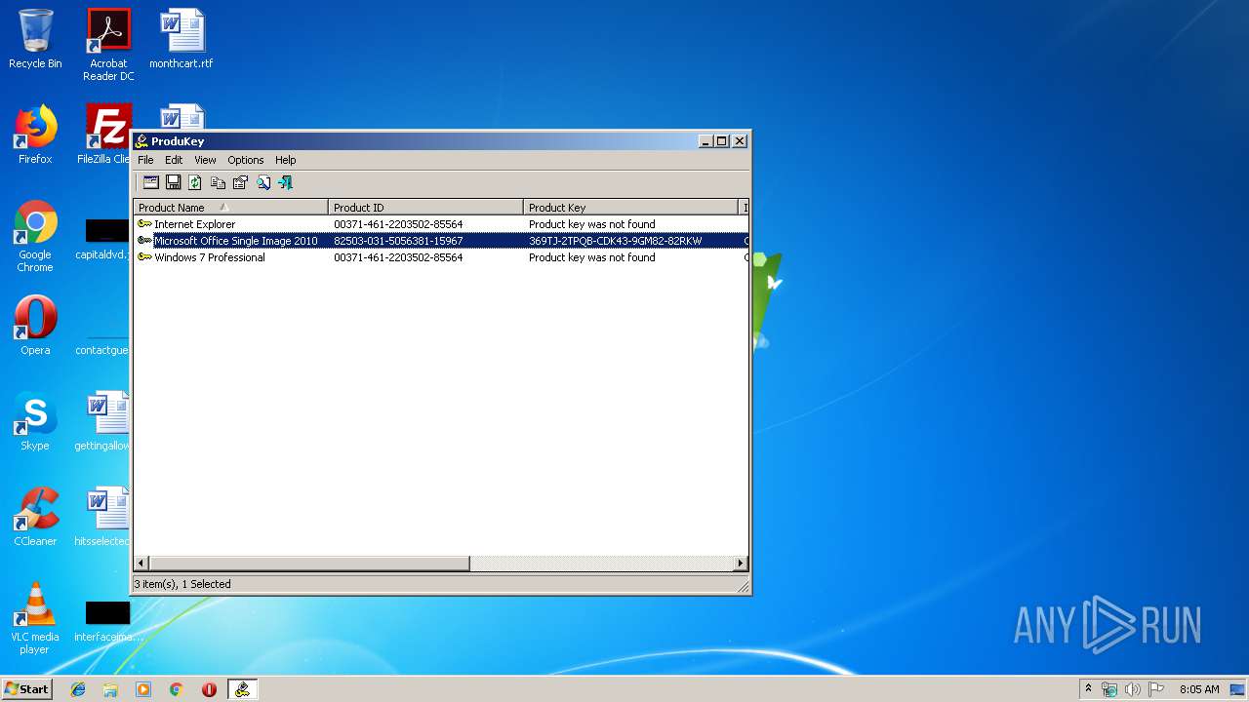
Task: Open media player taskbar icon
Action: click(x=143, y=689)
